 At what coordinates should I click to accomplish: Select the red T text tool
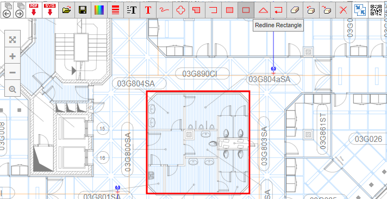(148, 10)
